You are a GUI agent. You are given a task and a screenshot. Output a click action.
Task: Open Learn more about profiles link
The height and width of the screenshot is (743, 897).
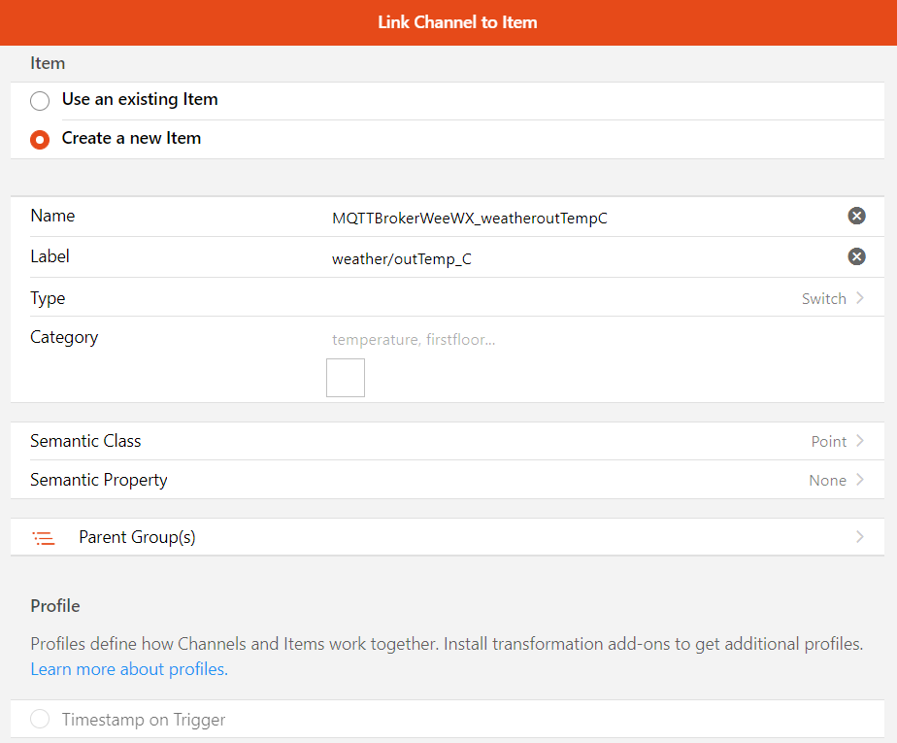coord(129,669)
